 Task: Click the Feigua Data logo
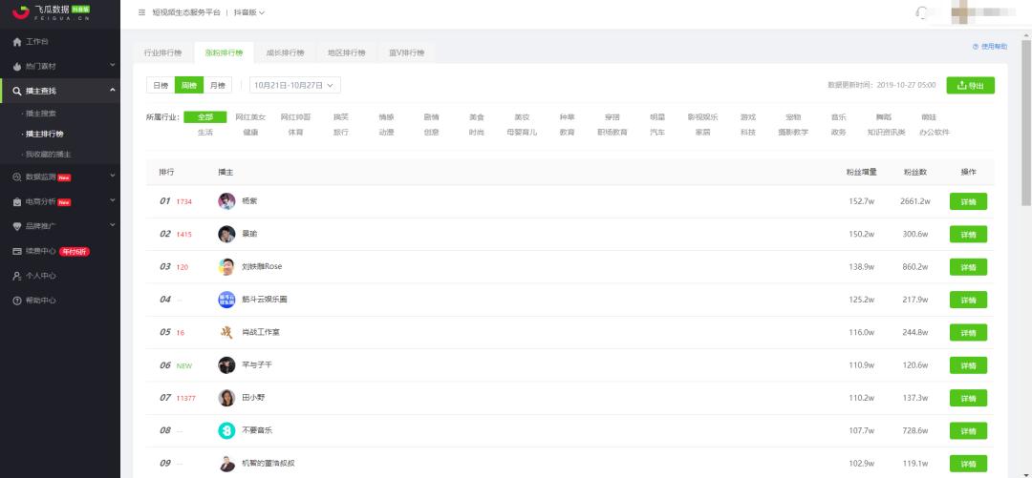[51, 11]
